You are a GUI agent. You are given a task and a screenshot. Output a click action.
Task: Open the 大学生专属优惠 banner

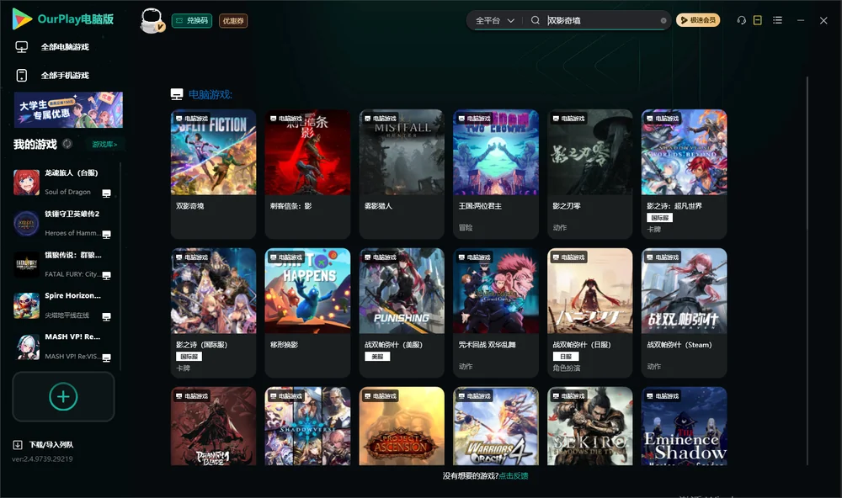[x=69, y=109]
